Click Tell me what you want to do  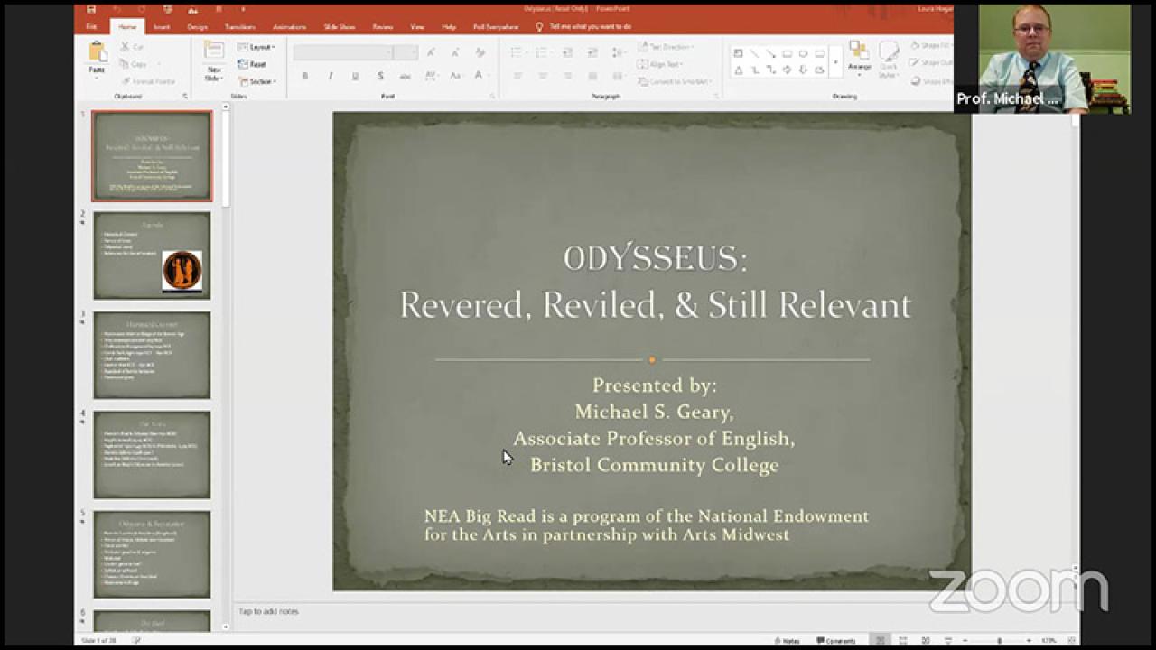coord(583,27)
